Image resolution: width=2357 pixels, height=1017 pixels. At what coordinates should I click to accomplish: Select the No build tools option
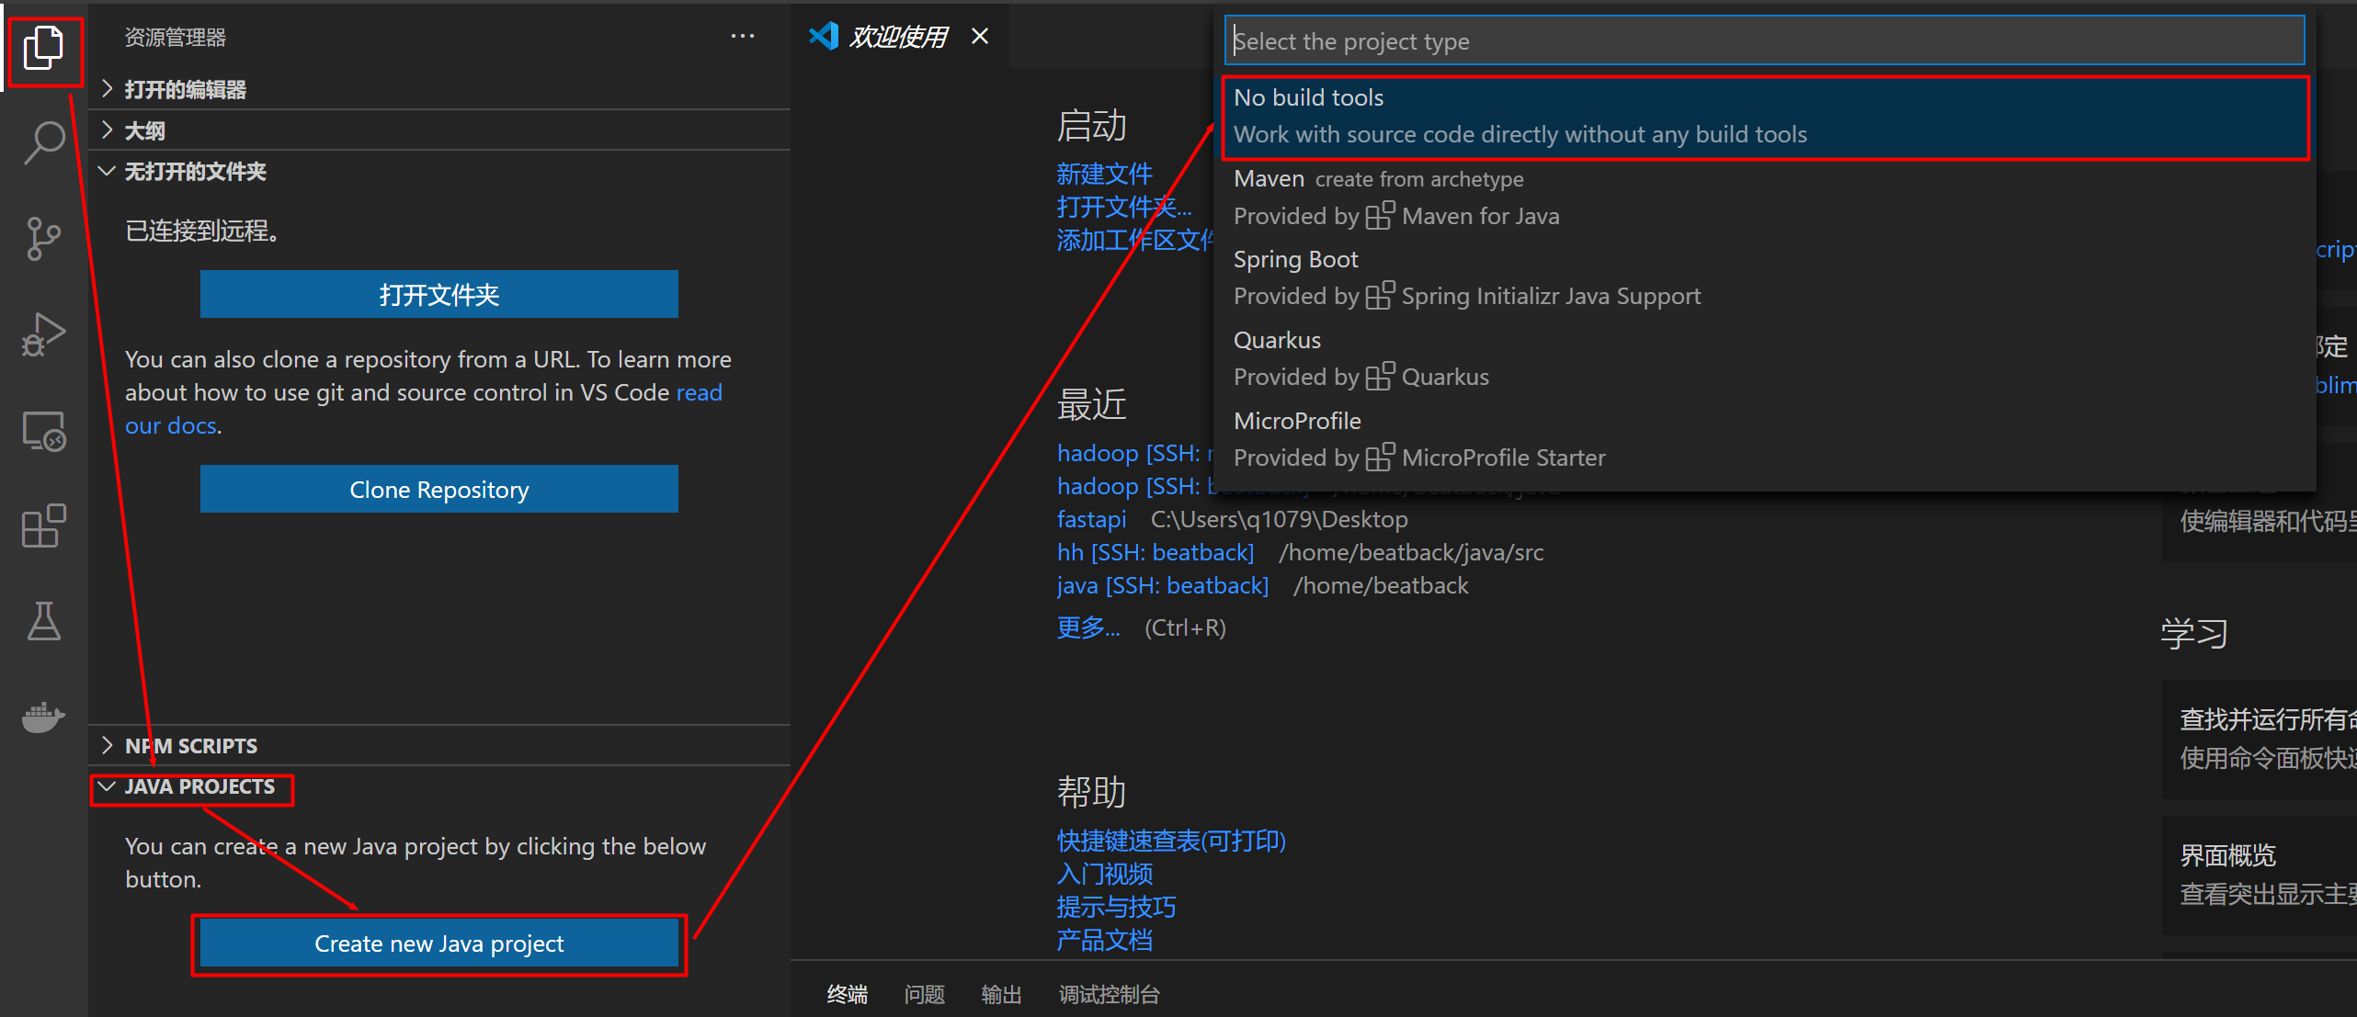[x=1765, y=116]
